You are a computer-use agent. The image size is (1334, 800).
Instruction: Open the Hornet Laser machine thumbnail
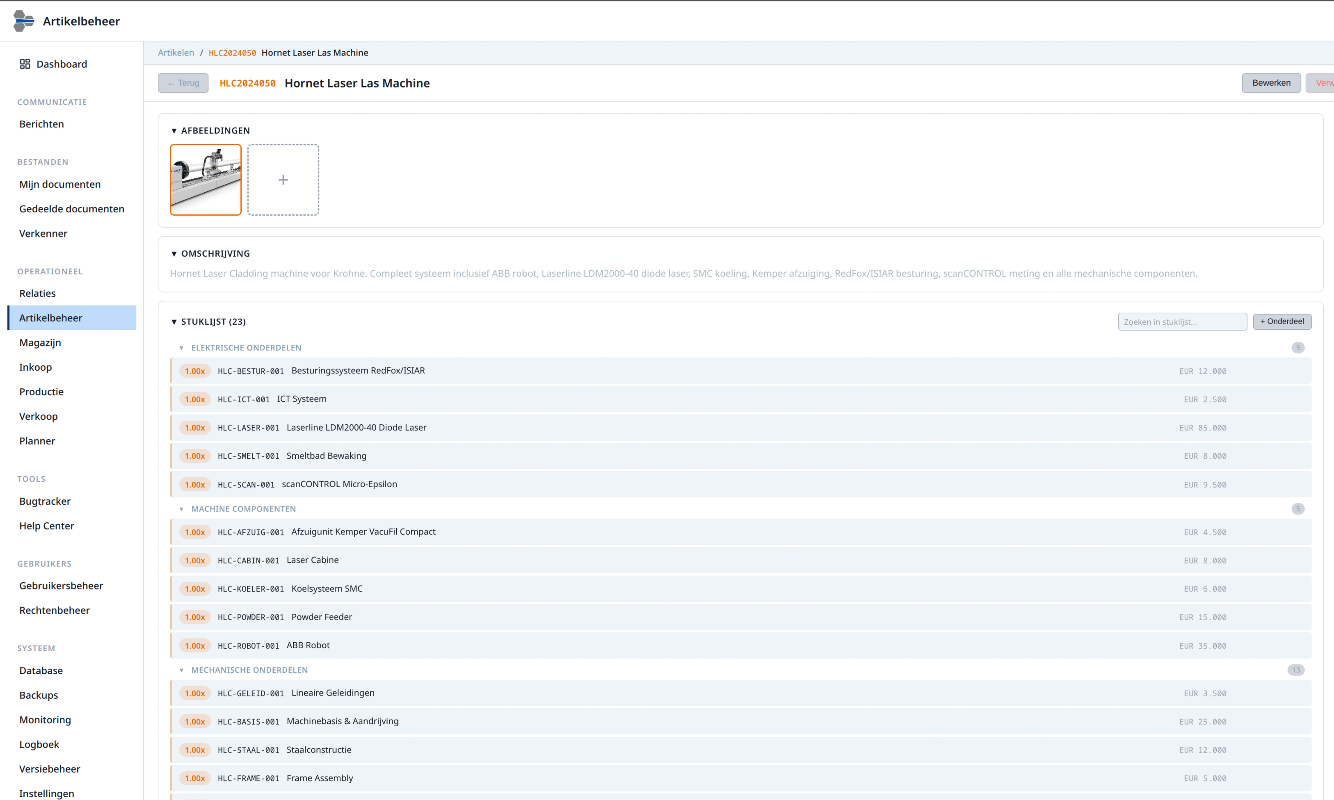tap(206, 180)
